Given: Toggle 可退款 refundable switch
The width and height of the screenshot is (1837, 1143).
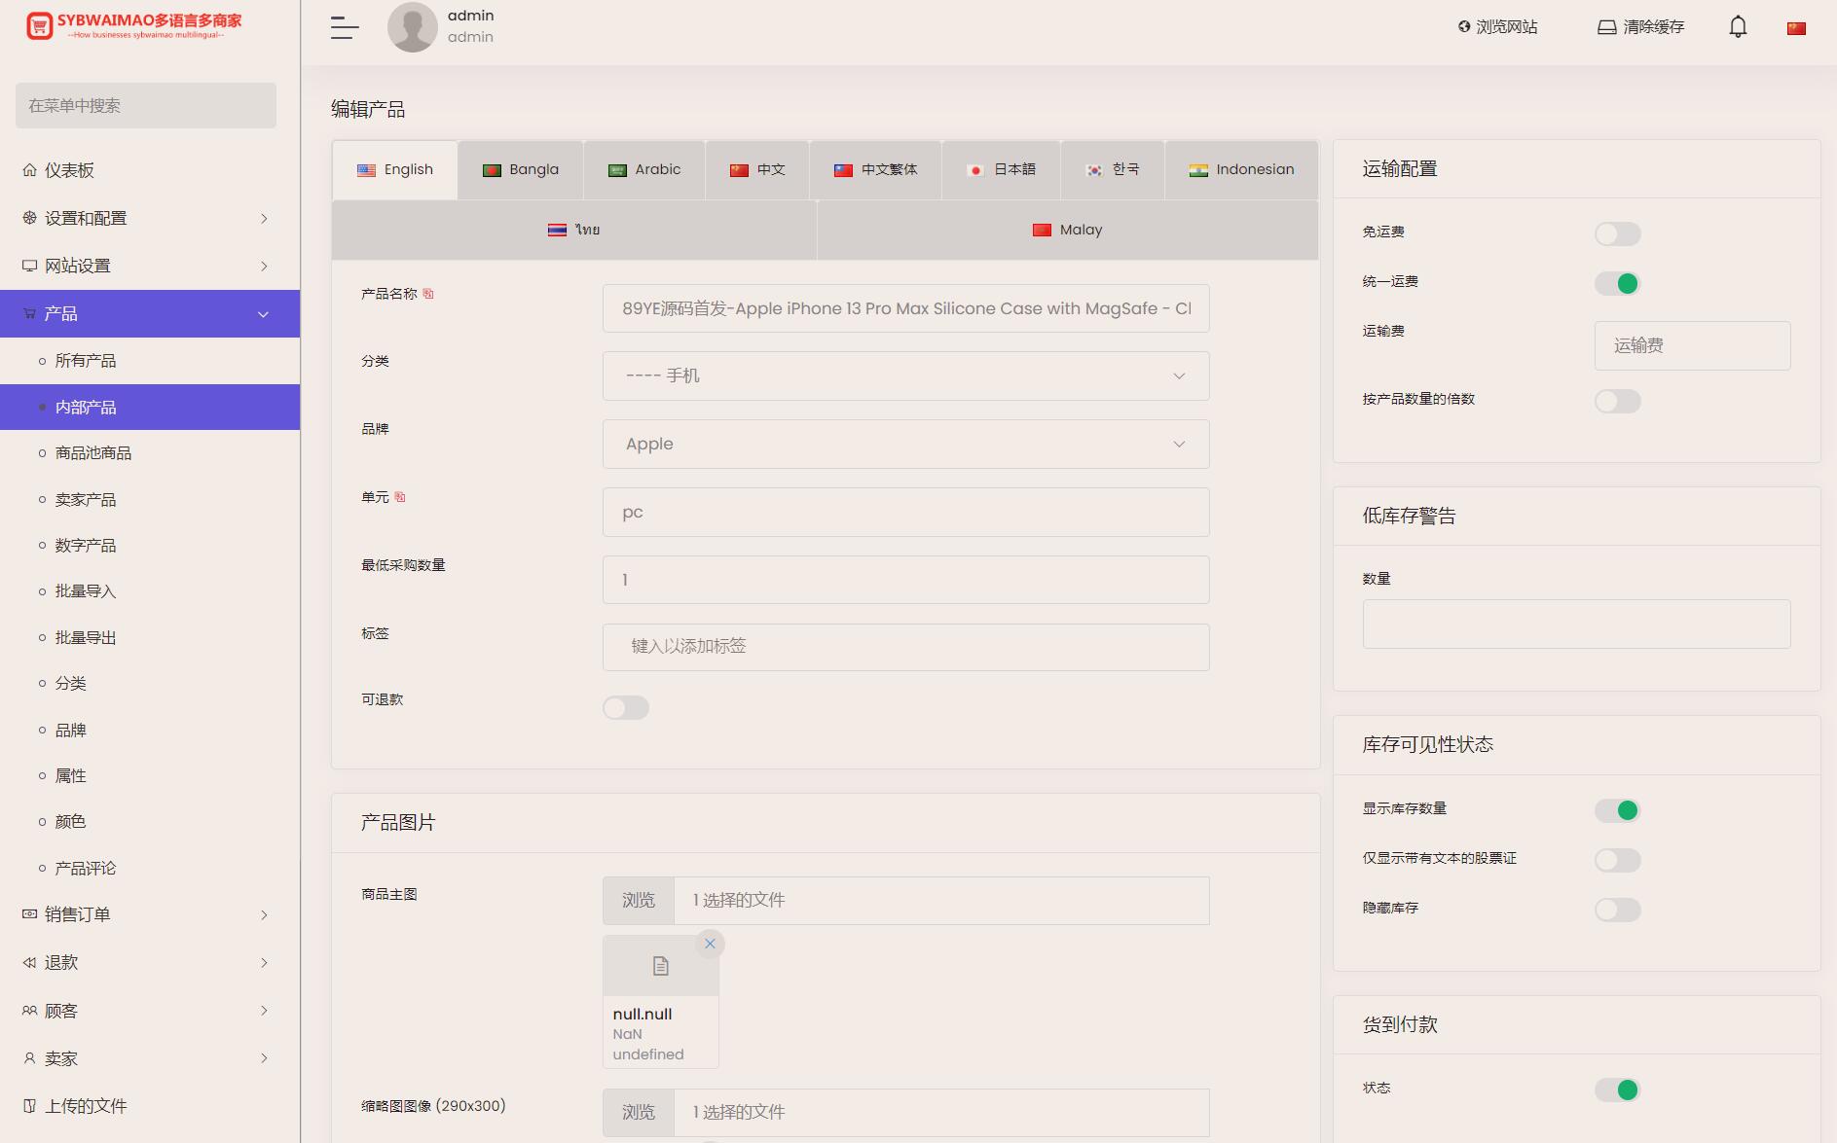Looking at the screenshot, I should (626, 707).
